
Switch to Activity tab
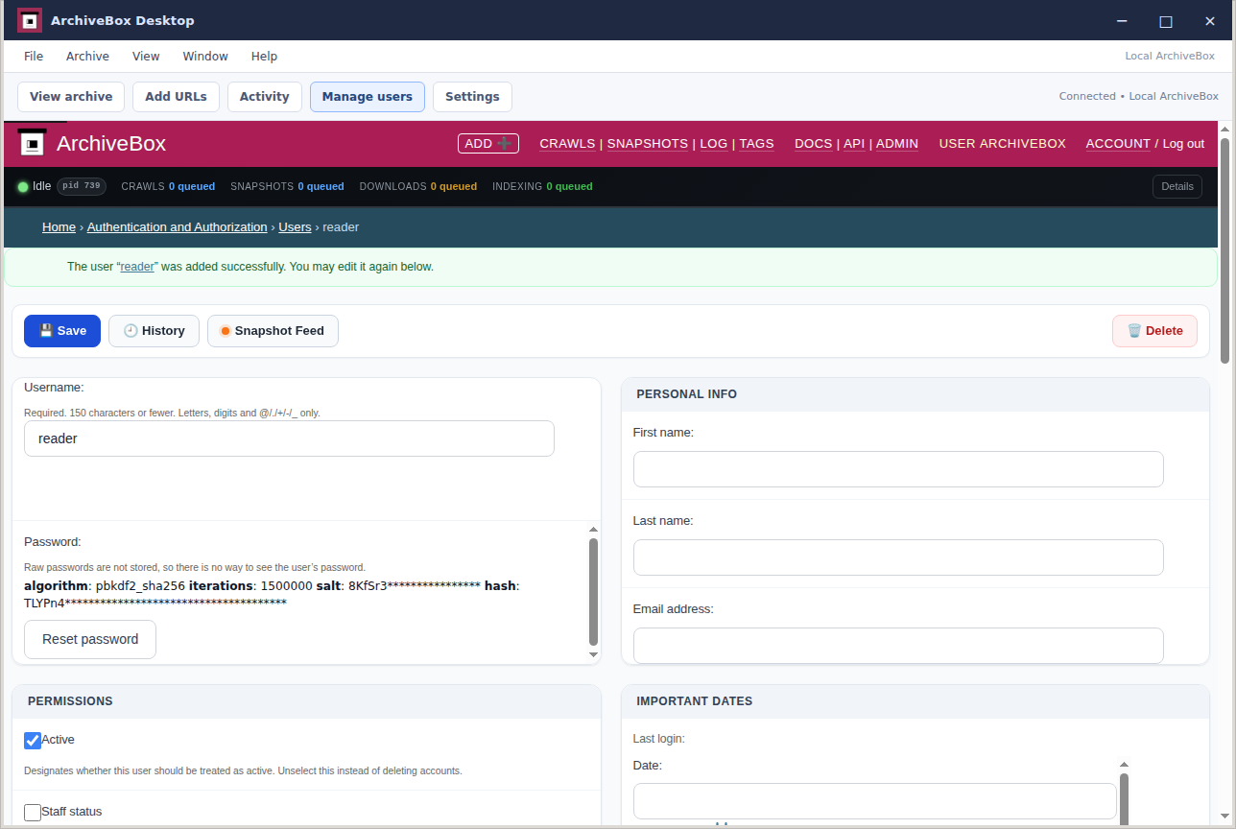pos(265,97)
